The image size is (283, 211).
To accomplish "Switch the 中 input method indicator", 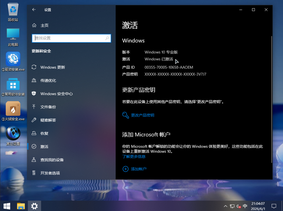I will [x=245, y=206].
